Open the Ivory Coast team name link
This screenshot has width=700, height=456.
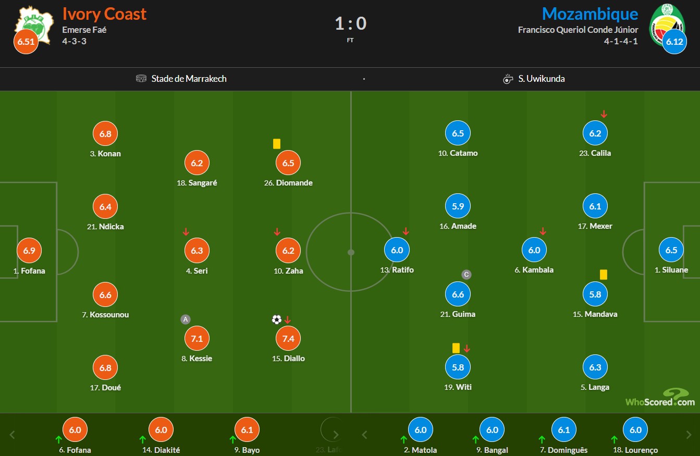coord(104,14)
